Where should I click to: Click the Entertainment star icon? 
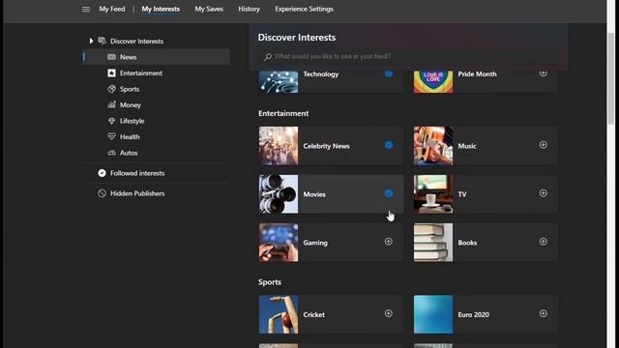click(x=112, y=73)
